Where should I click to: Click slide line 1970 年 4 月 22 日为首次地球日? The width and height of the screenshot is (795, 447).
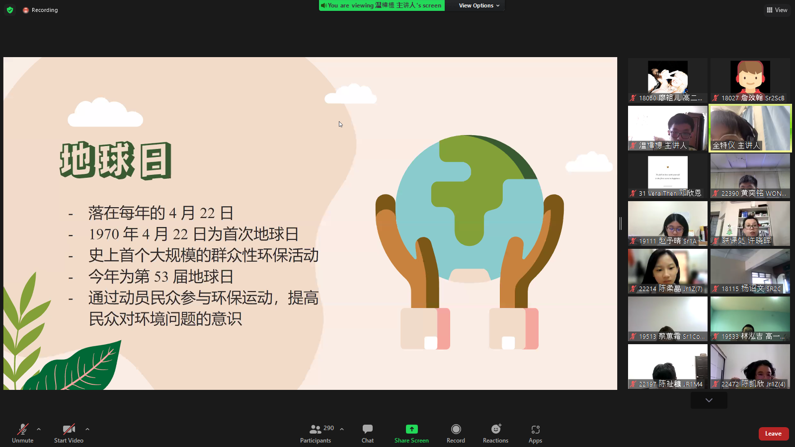coord(194,234)
